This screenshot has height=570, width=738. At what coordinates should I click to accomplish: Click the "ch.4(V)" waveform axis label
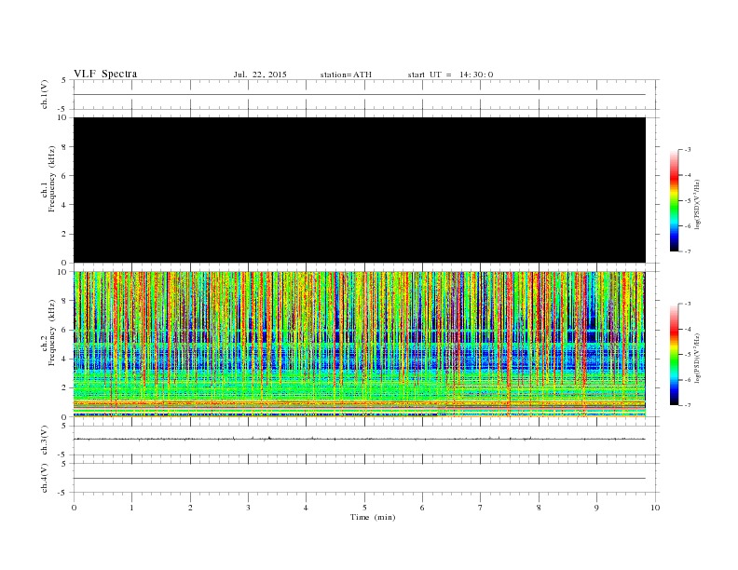click(45, 478)
